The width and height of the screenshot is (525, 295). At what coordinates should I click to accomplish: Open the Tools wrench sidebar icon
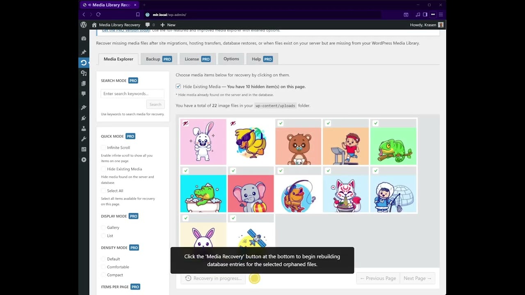point(84,139)
